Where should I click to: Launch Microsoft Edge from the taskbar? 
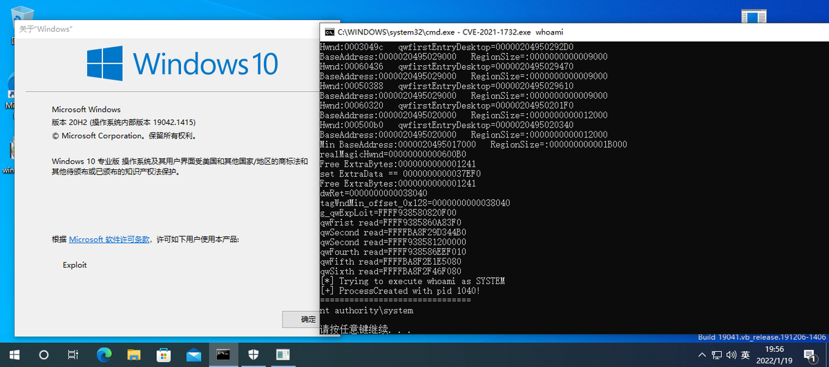coord(104,355)
